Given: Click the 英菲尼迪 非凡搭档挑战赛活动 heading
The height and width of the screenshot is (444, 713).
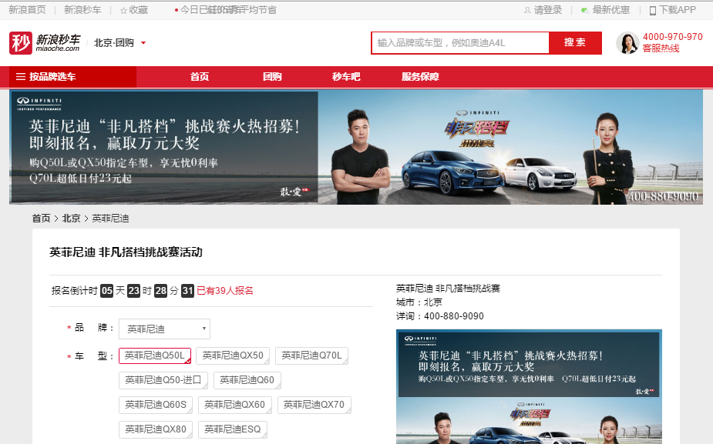Looking at the screenshot, I should point(126,252).
